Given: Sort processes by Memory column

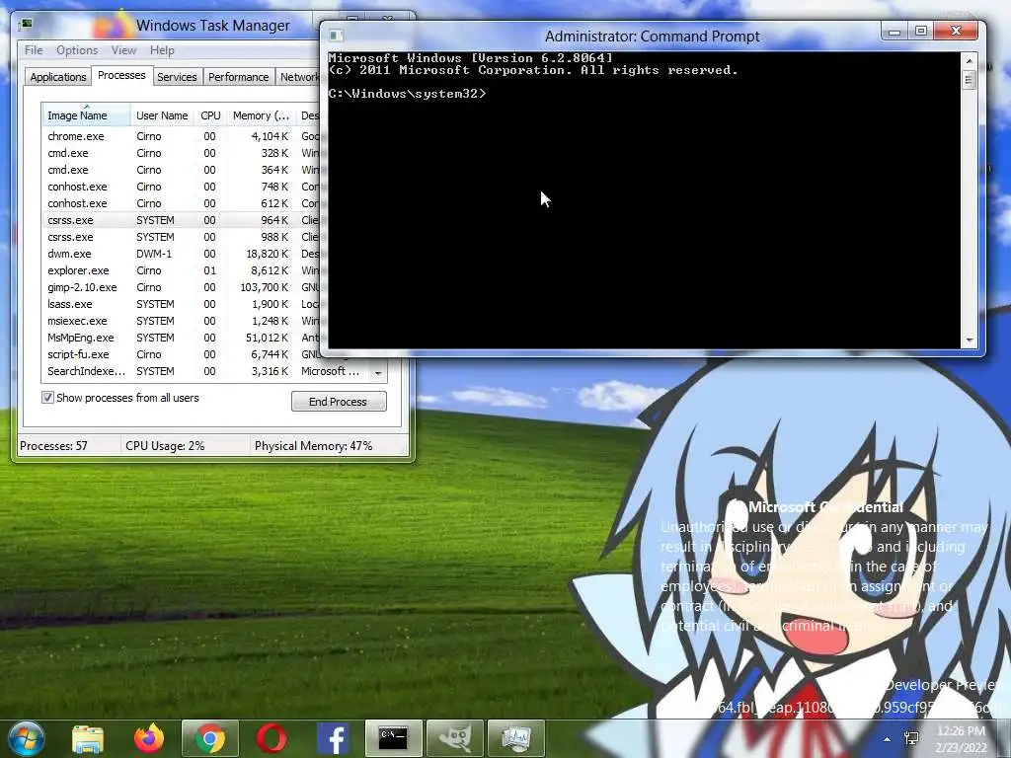Looking at the screenshot, I should pos(261,115).
